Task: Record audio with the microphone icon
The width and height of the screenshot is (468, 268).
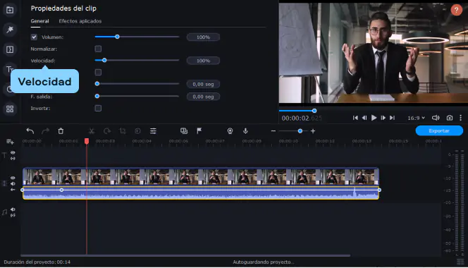Action: (245, 131)
